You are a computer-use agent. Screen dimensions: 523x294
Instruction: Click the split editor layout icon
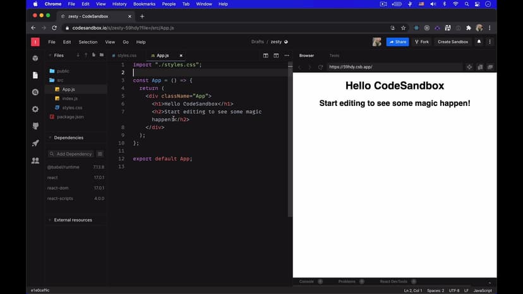266,56
